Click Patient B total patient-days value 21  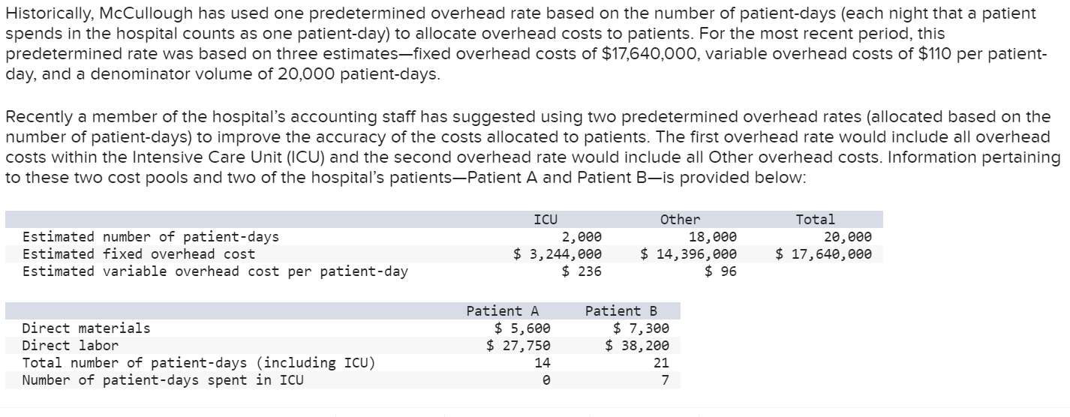661,363
